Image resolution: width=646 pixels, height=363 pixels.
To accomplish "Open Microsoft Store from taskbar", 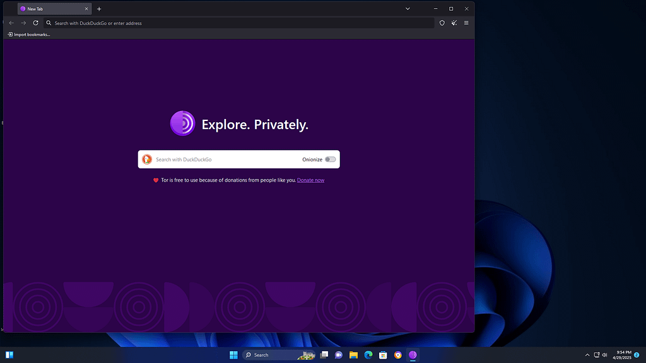I will [x=383, y=355].
